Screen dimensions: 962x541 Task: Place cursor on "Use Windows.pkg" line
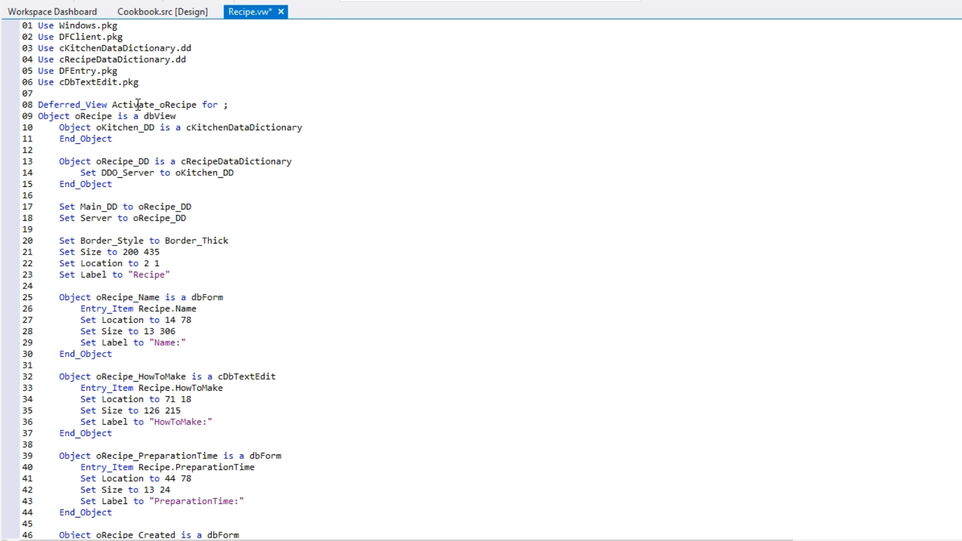point(77,26)
